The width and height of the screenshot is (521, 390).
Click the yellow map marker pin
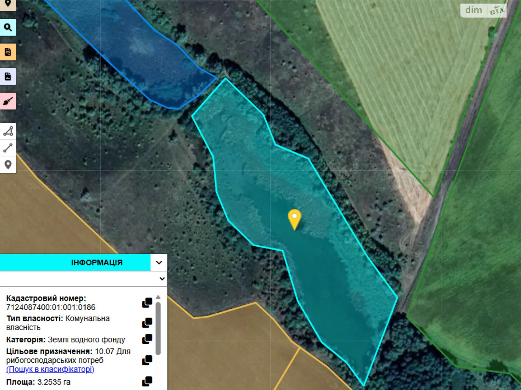point(294,218)
